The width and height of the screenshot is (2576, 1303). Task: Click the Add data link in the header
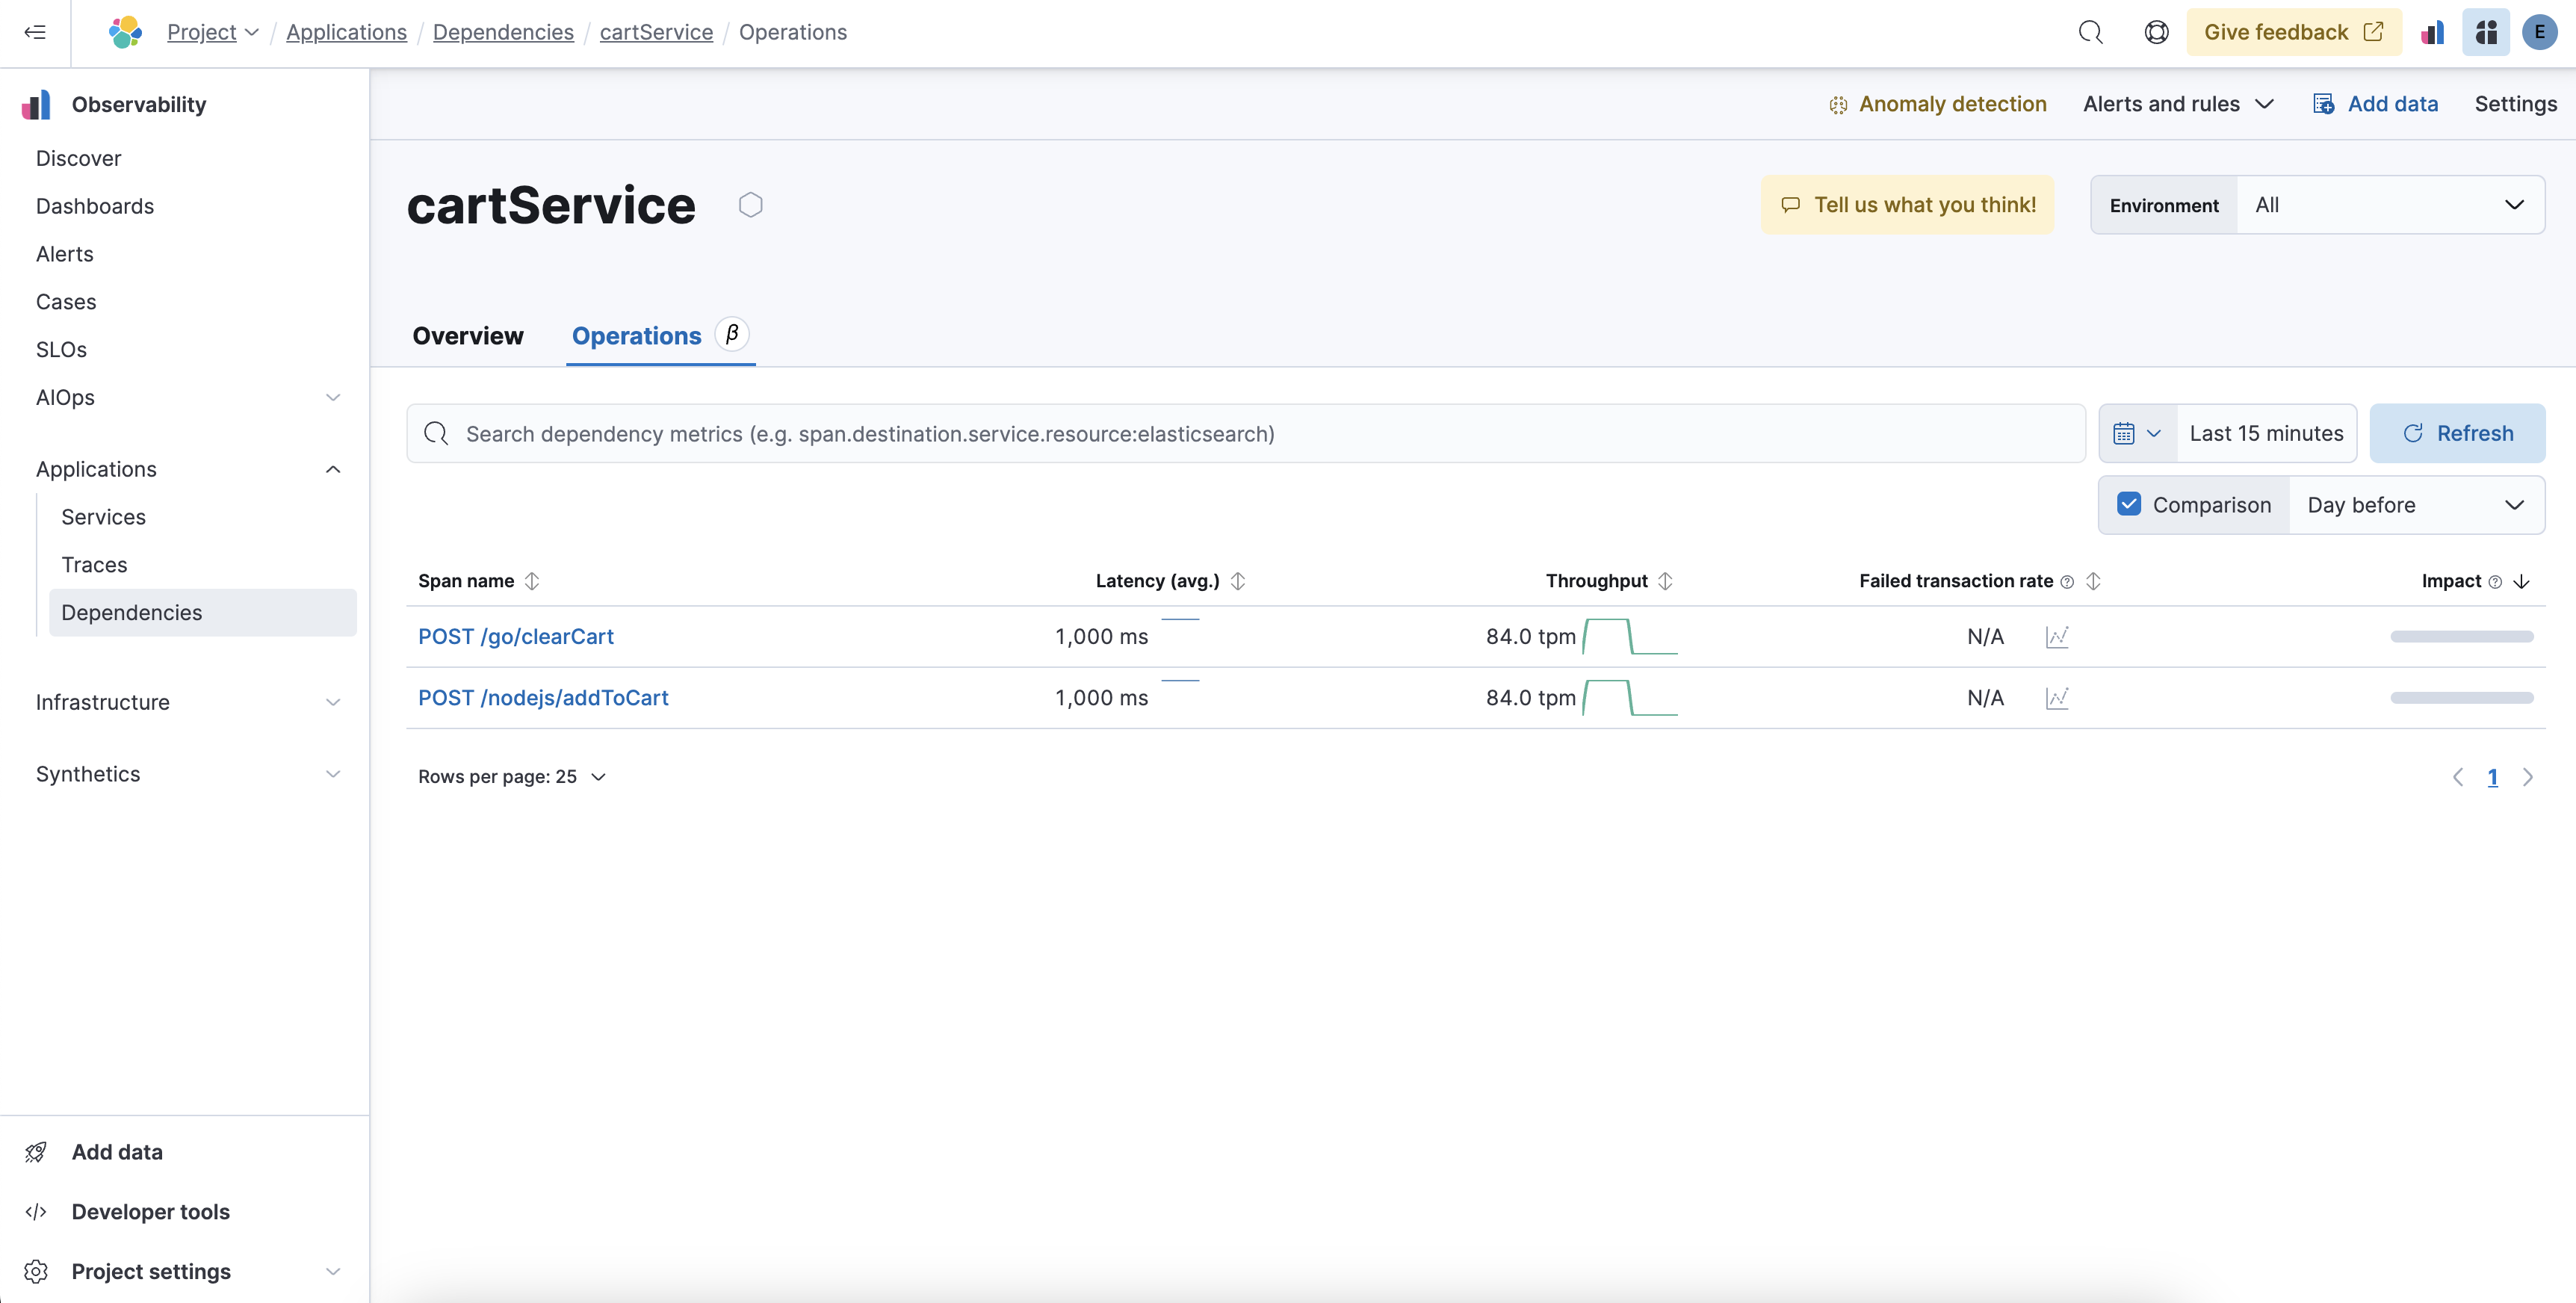(2375, 104)
